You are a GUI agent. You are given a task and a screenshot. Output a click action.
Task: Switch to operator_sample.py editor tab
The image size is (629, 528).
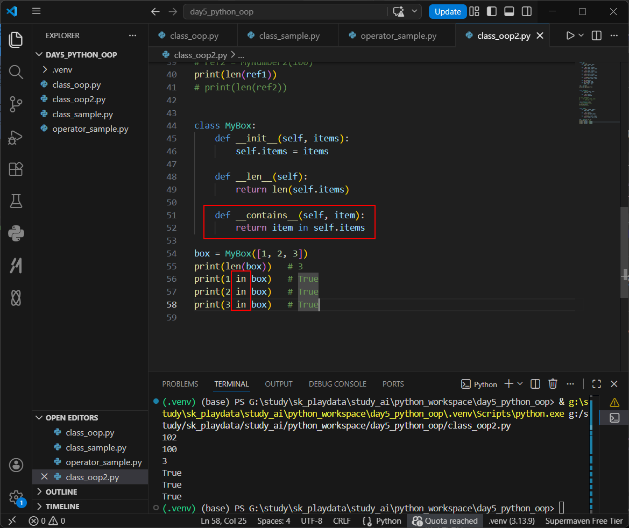[x=397, y=35]
